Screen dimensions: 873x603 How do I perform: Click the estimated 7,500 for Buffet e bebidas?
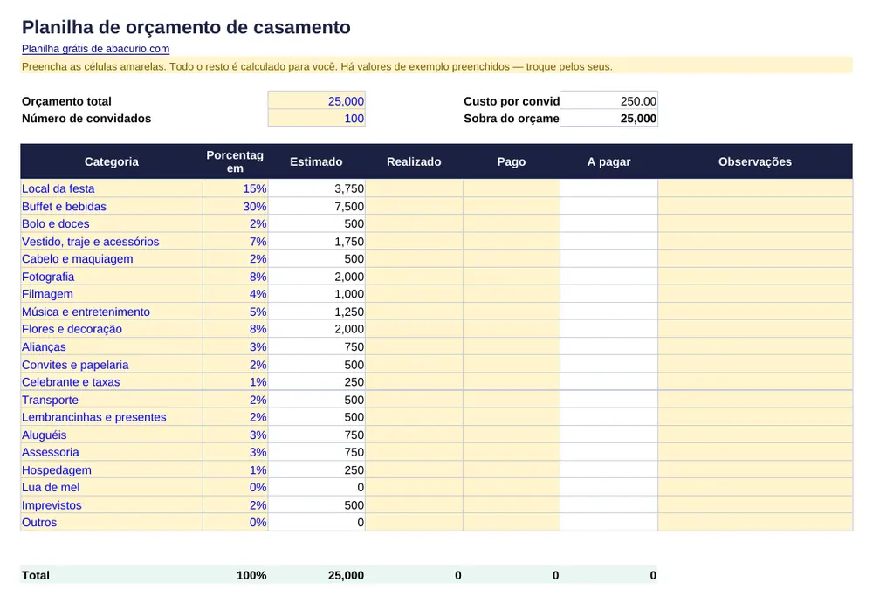[x=316, y=207]
